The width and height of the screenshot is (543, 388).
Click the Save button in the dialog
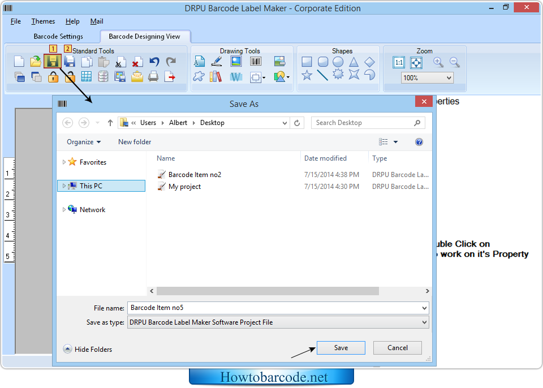click(341, 348)
